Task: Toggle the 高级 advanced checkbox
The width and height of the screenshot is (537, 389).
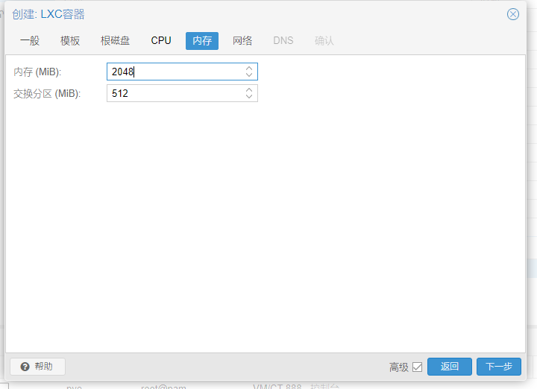Action: pyautogui.click(x=417, y=367)
